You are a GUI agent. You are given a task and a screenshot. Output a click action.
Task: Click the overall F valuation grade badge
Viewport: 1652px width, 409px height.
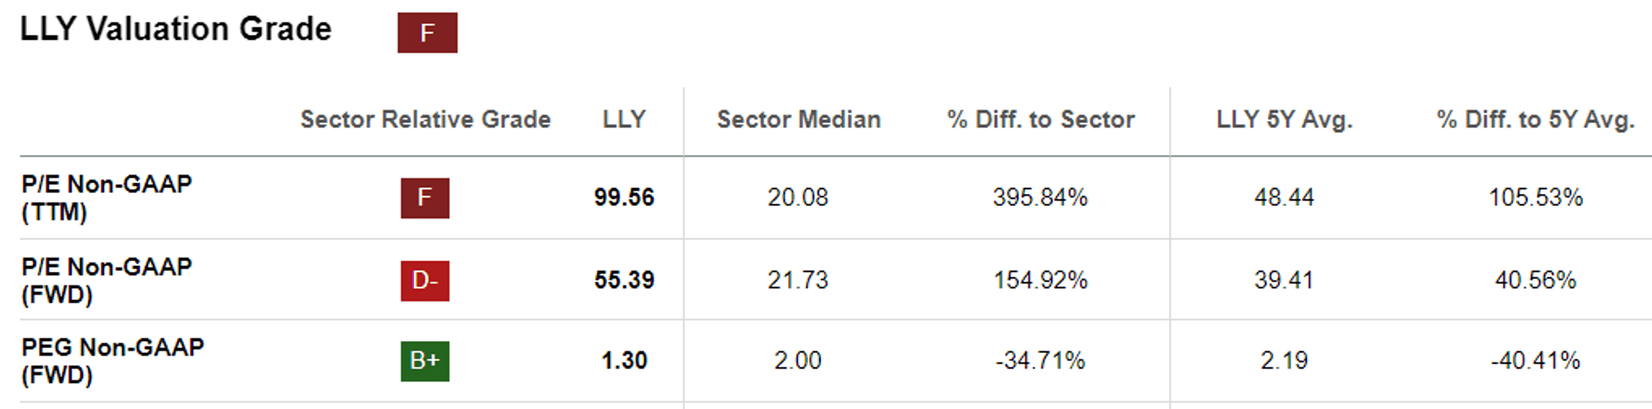(x=427, y=33)
